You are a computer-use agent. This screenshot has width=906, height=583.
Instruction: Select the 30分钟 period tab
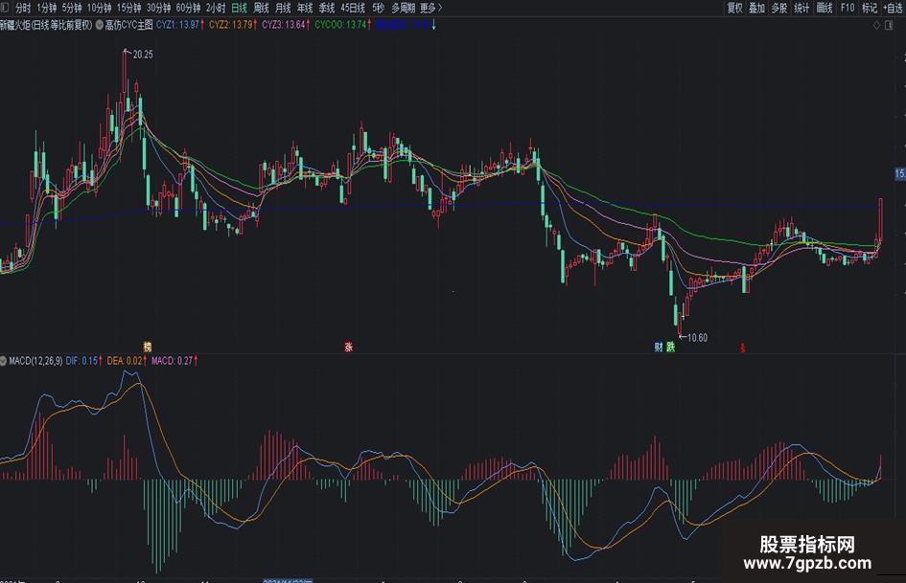tap(158, 8)
